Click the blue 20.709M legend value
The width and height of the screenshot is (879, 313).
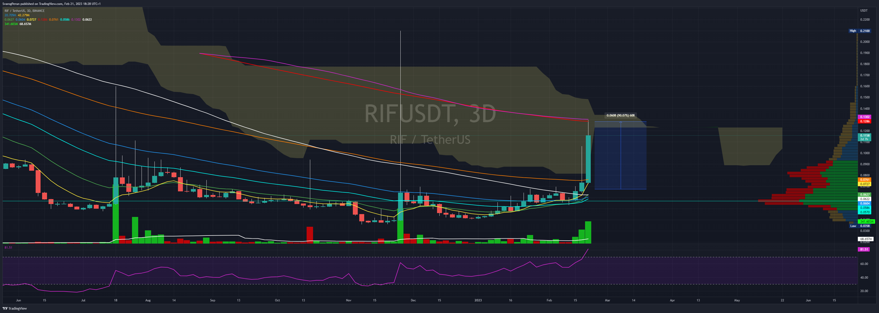click(x=10, y=15)
